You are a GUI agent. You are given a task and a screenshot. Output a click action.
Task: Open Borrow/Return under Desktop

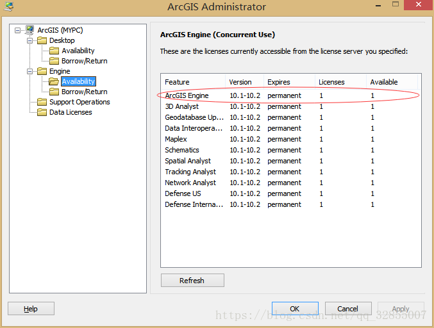point(85,61)
